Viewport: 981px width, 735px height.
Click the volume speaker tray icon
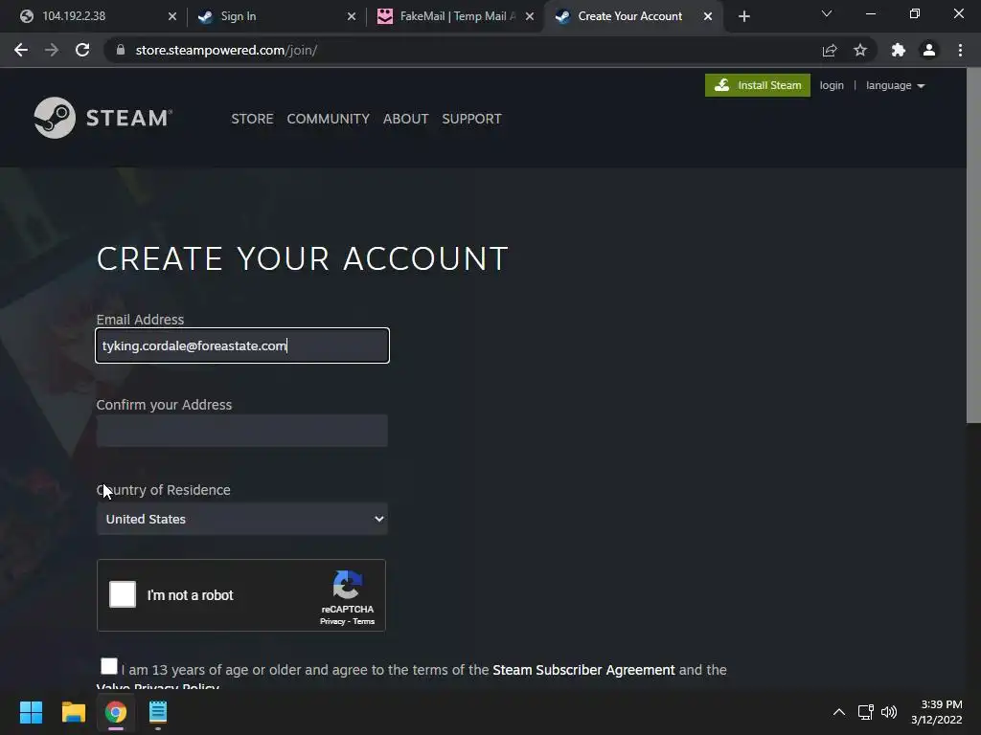(889, 712)
